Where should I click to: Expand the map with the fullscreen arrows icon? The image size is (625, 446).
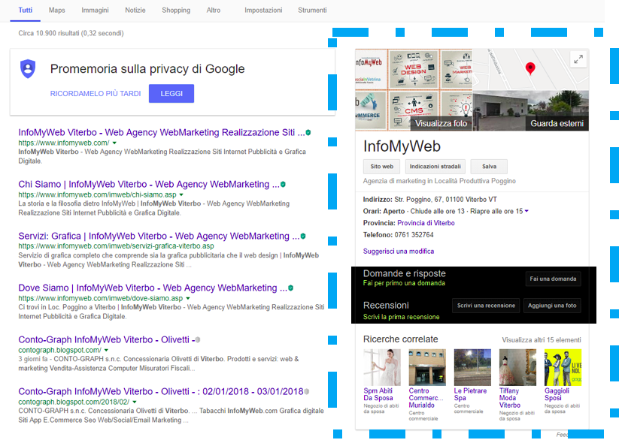[x=578, y=59]
